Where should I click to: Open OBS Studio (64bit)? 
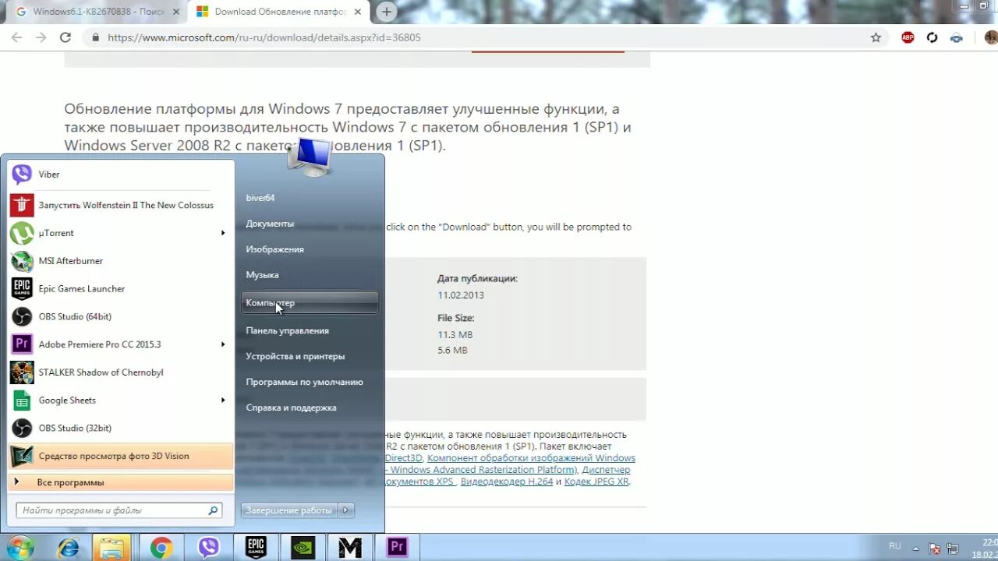pyautogui.click(x=121, y=317)
